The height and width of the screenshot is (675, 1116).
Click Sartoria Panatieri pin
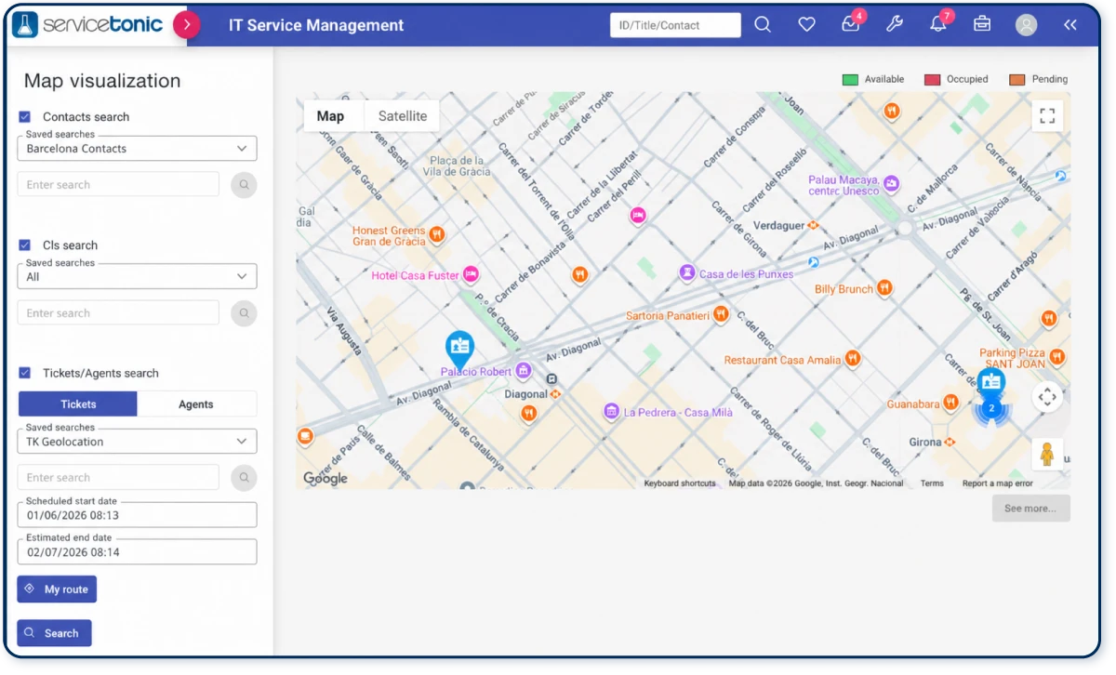point(720,314)
